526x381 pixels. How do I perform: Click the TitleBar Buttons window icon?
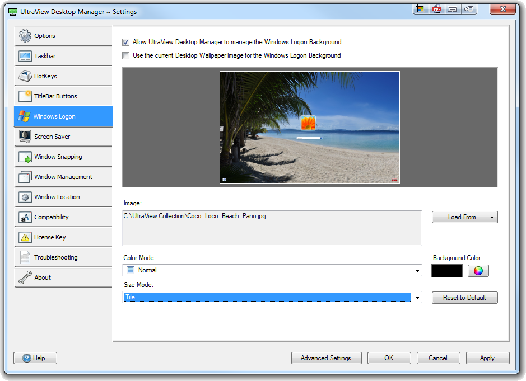(x=25, y=96)
